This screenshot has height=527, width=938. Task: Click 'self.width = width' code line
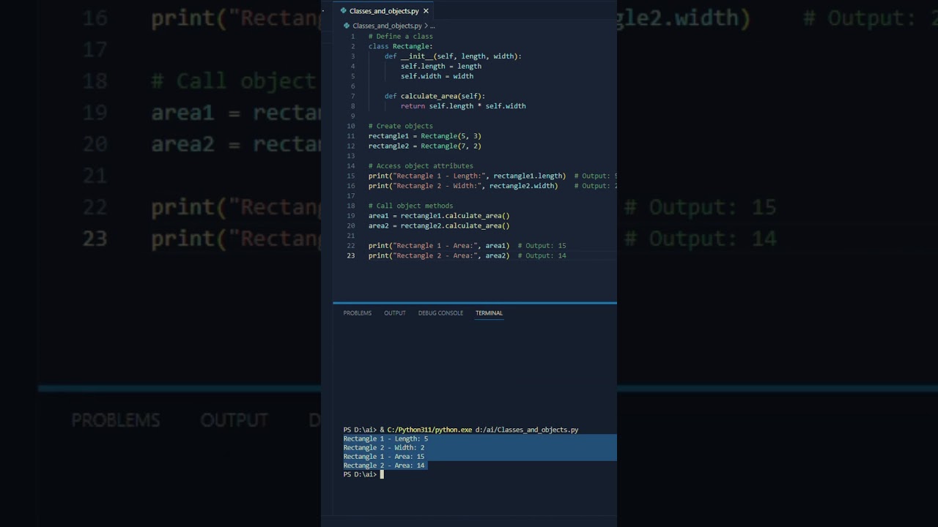[437, 76]
